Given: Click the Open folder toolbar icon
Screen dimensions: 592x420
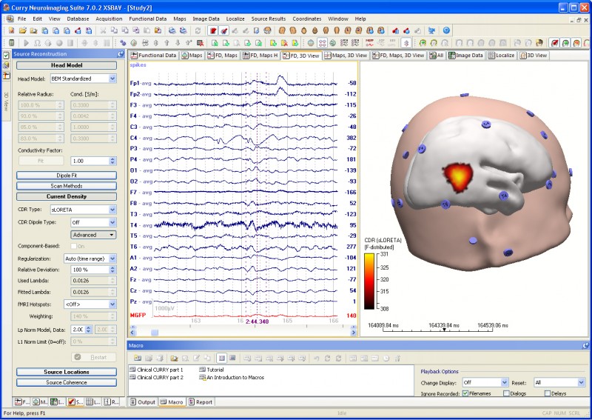Looking at the screenshot, I should tap(23, 30).
